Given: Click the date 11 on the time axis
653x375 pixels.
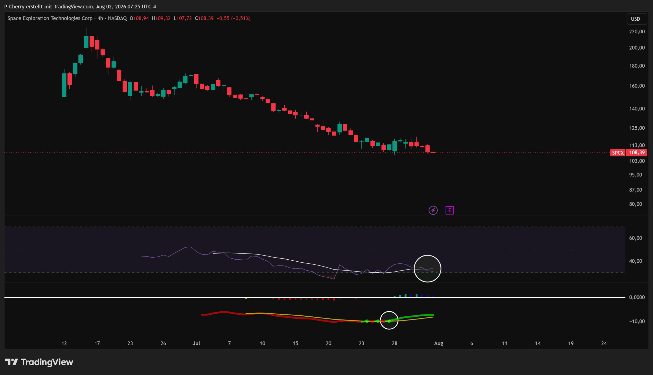Looking at the screenshot, I should pyautogui.click(x=505, y=343).
